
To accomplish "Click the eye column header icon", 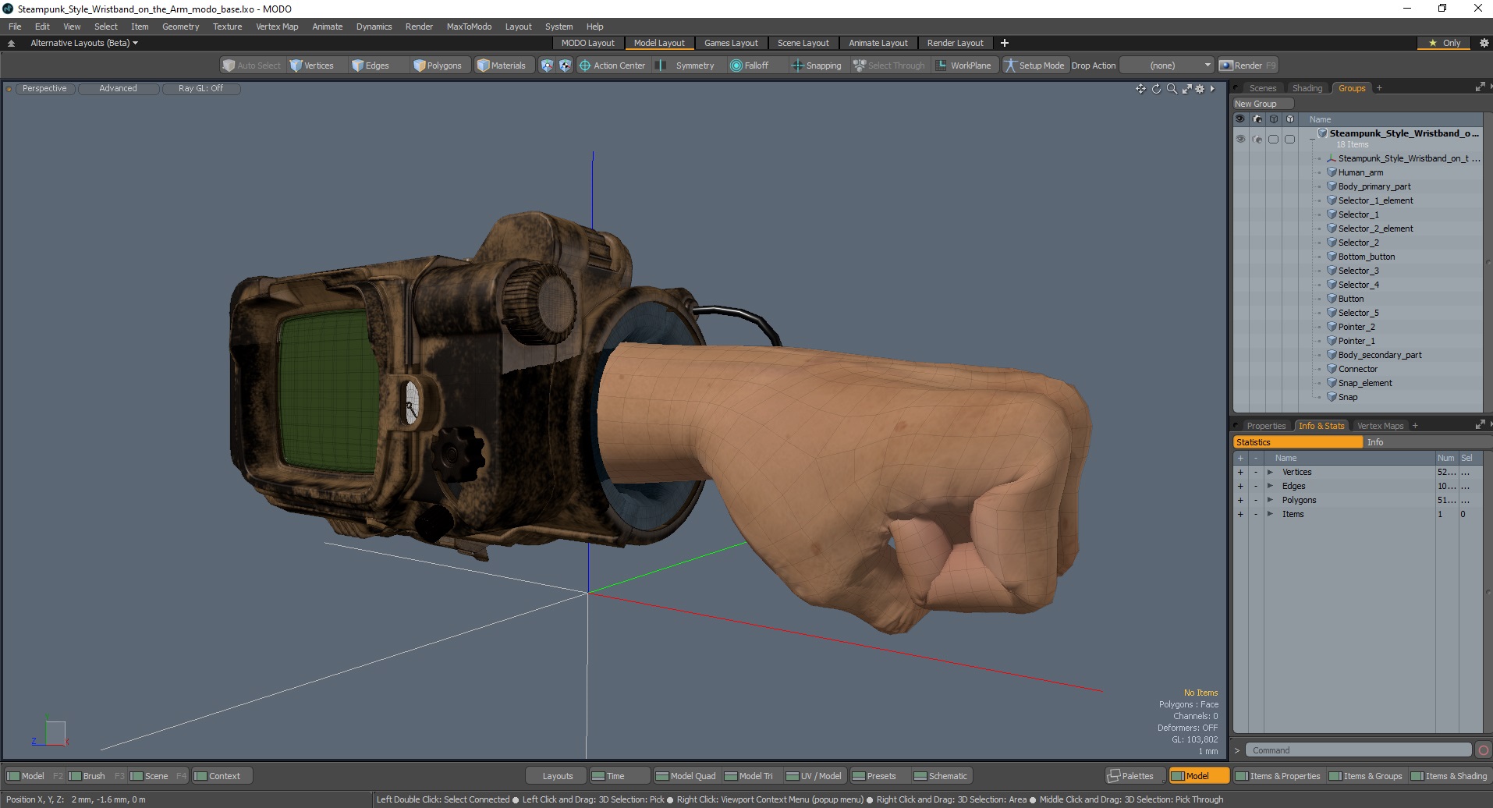I will [1240, 119].
